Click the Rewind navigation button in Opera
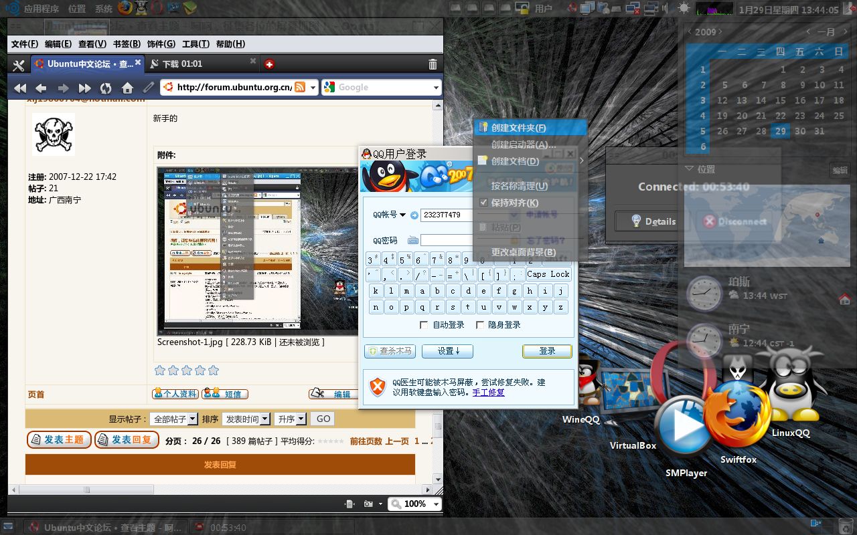The image size is (857, 535). click(20, 88)
